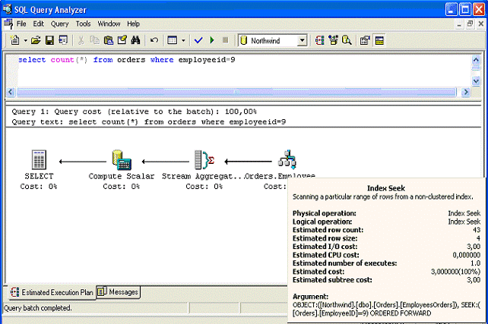Toggle the Object Browser icon

(x=334, y=40)
